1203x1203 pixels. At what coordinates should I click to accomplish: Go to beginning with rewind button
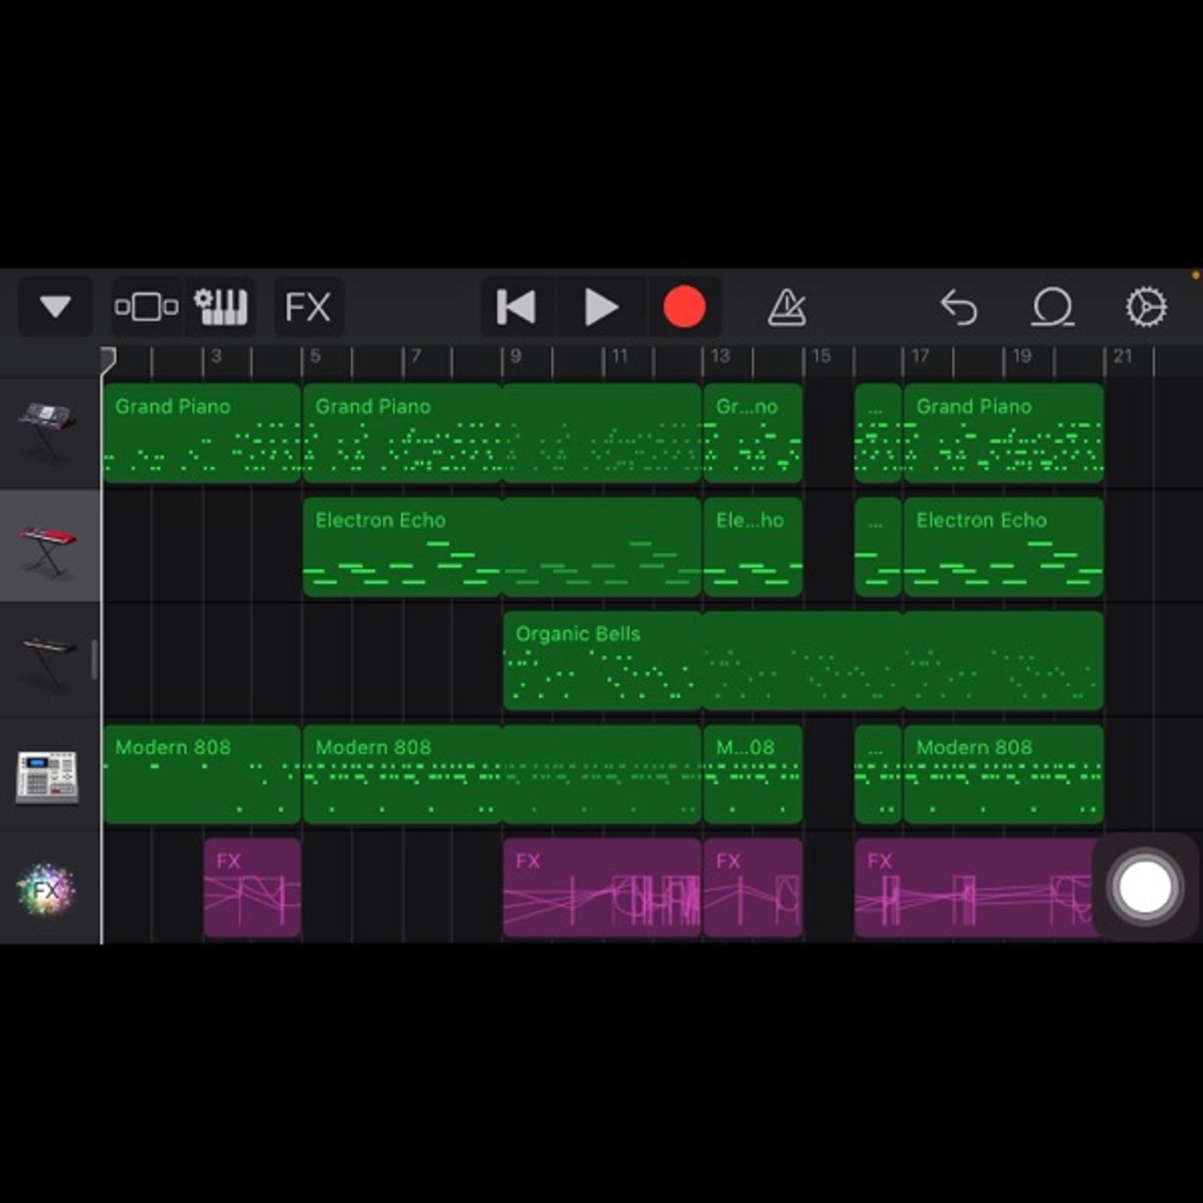[x=516, y=307]
